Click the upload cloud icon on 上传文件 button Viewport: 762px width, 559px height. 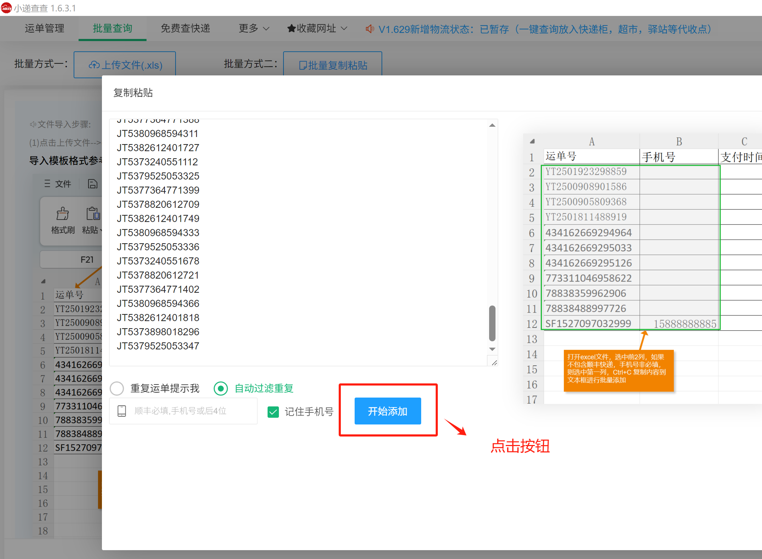point(94,65)
